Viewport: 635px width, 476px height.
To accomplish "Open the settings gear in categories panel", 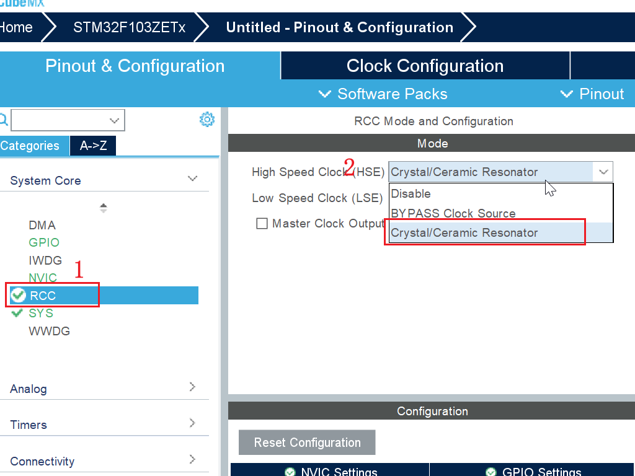I will 207,120.
